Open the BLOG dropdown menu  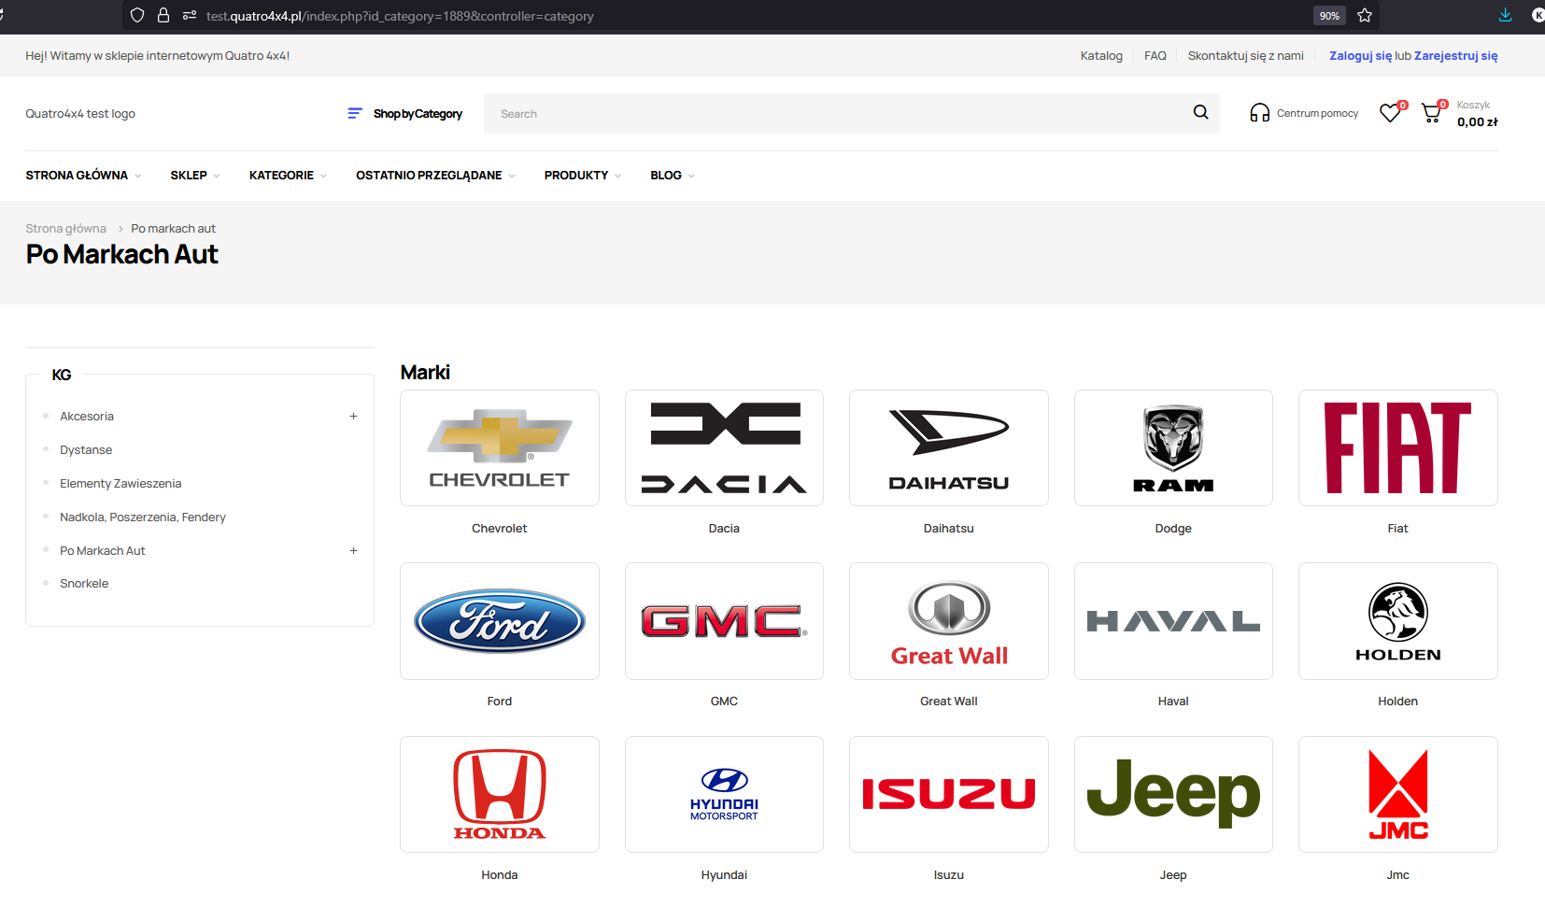coord(673,176)
